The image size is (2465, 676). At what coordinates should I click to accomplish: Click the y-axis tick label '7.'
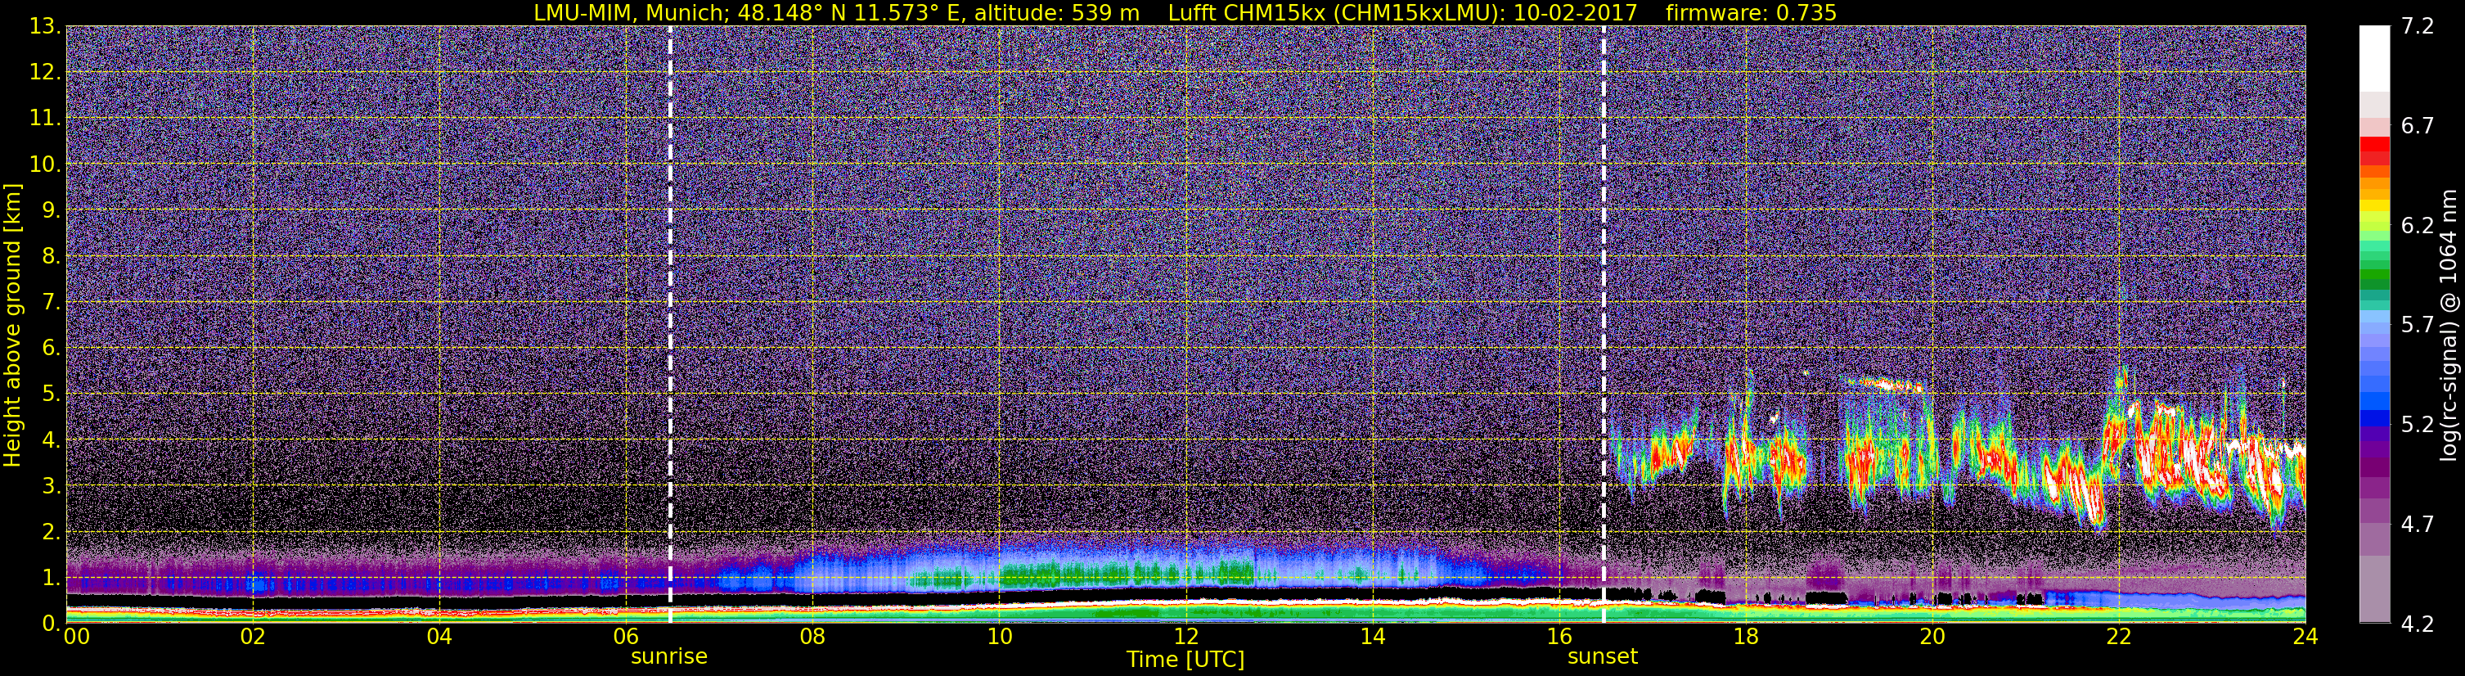point(51,303)
